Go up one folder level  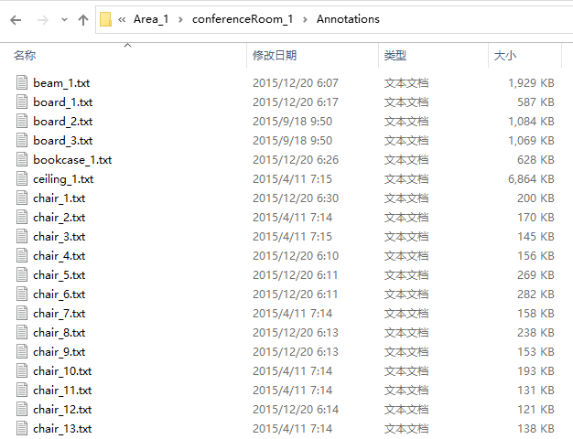pos(83,20)
